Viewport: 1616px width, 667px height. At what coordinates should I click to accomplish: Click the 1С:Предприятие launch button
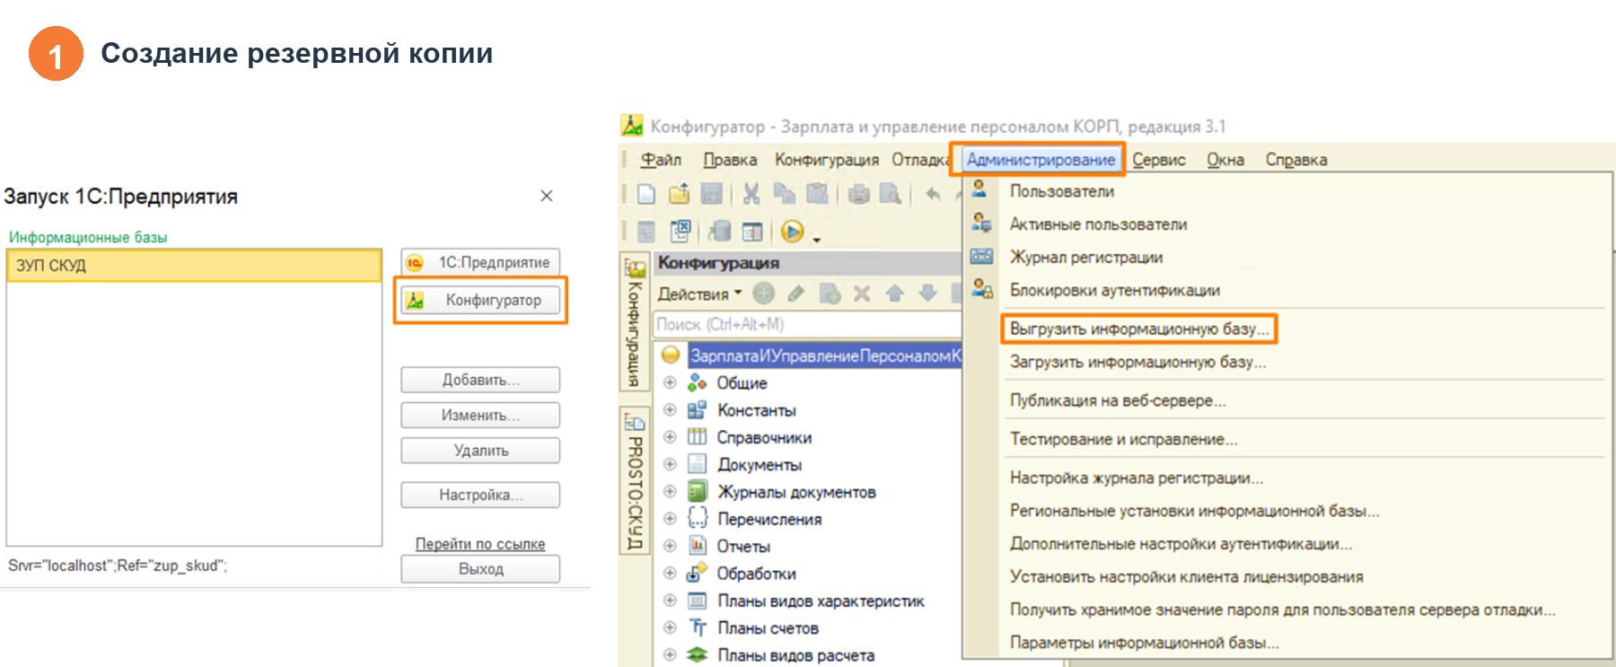[480, 262]
